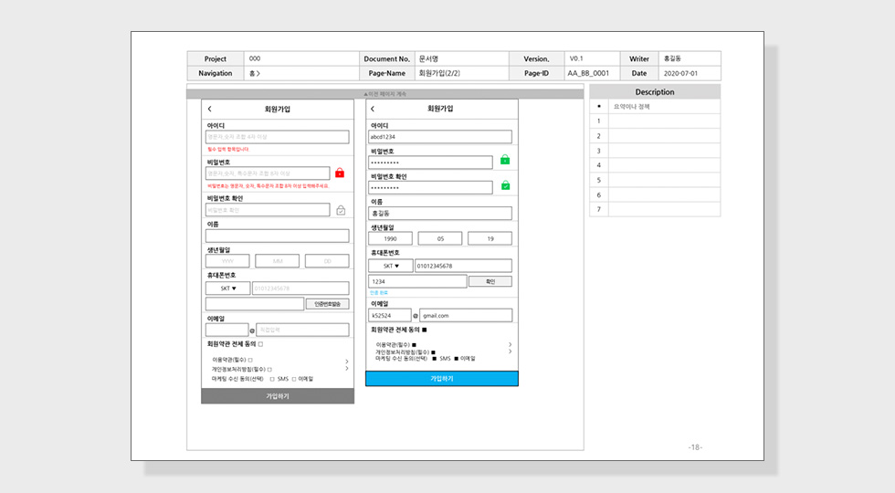
Task: Click the 이름 field containing 홍길동
Action: point(440,214)
